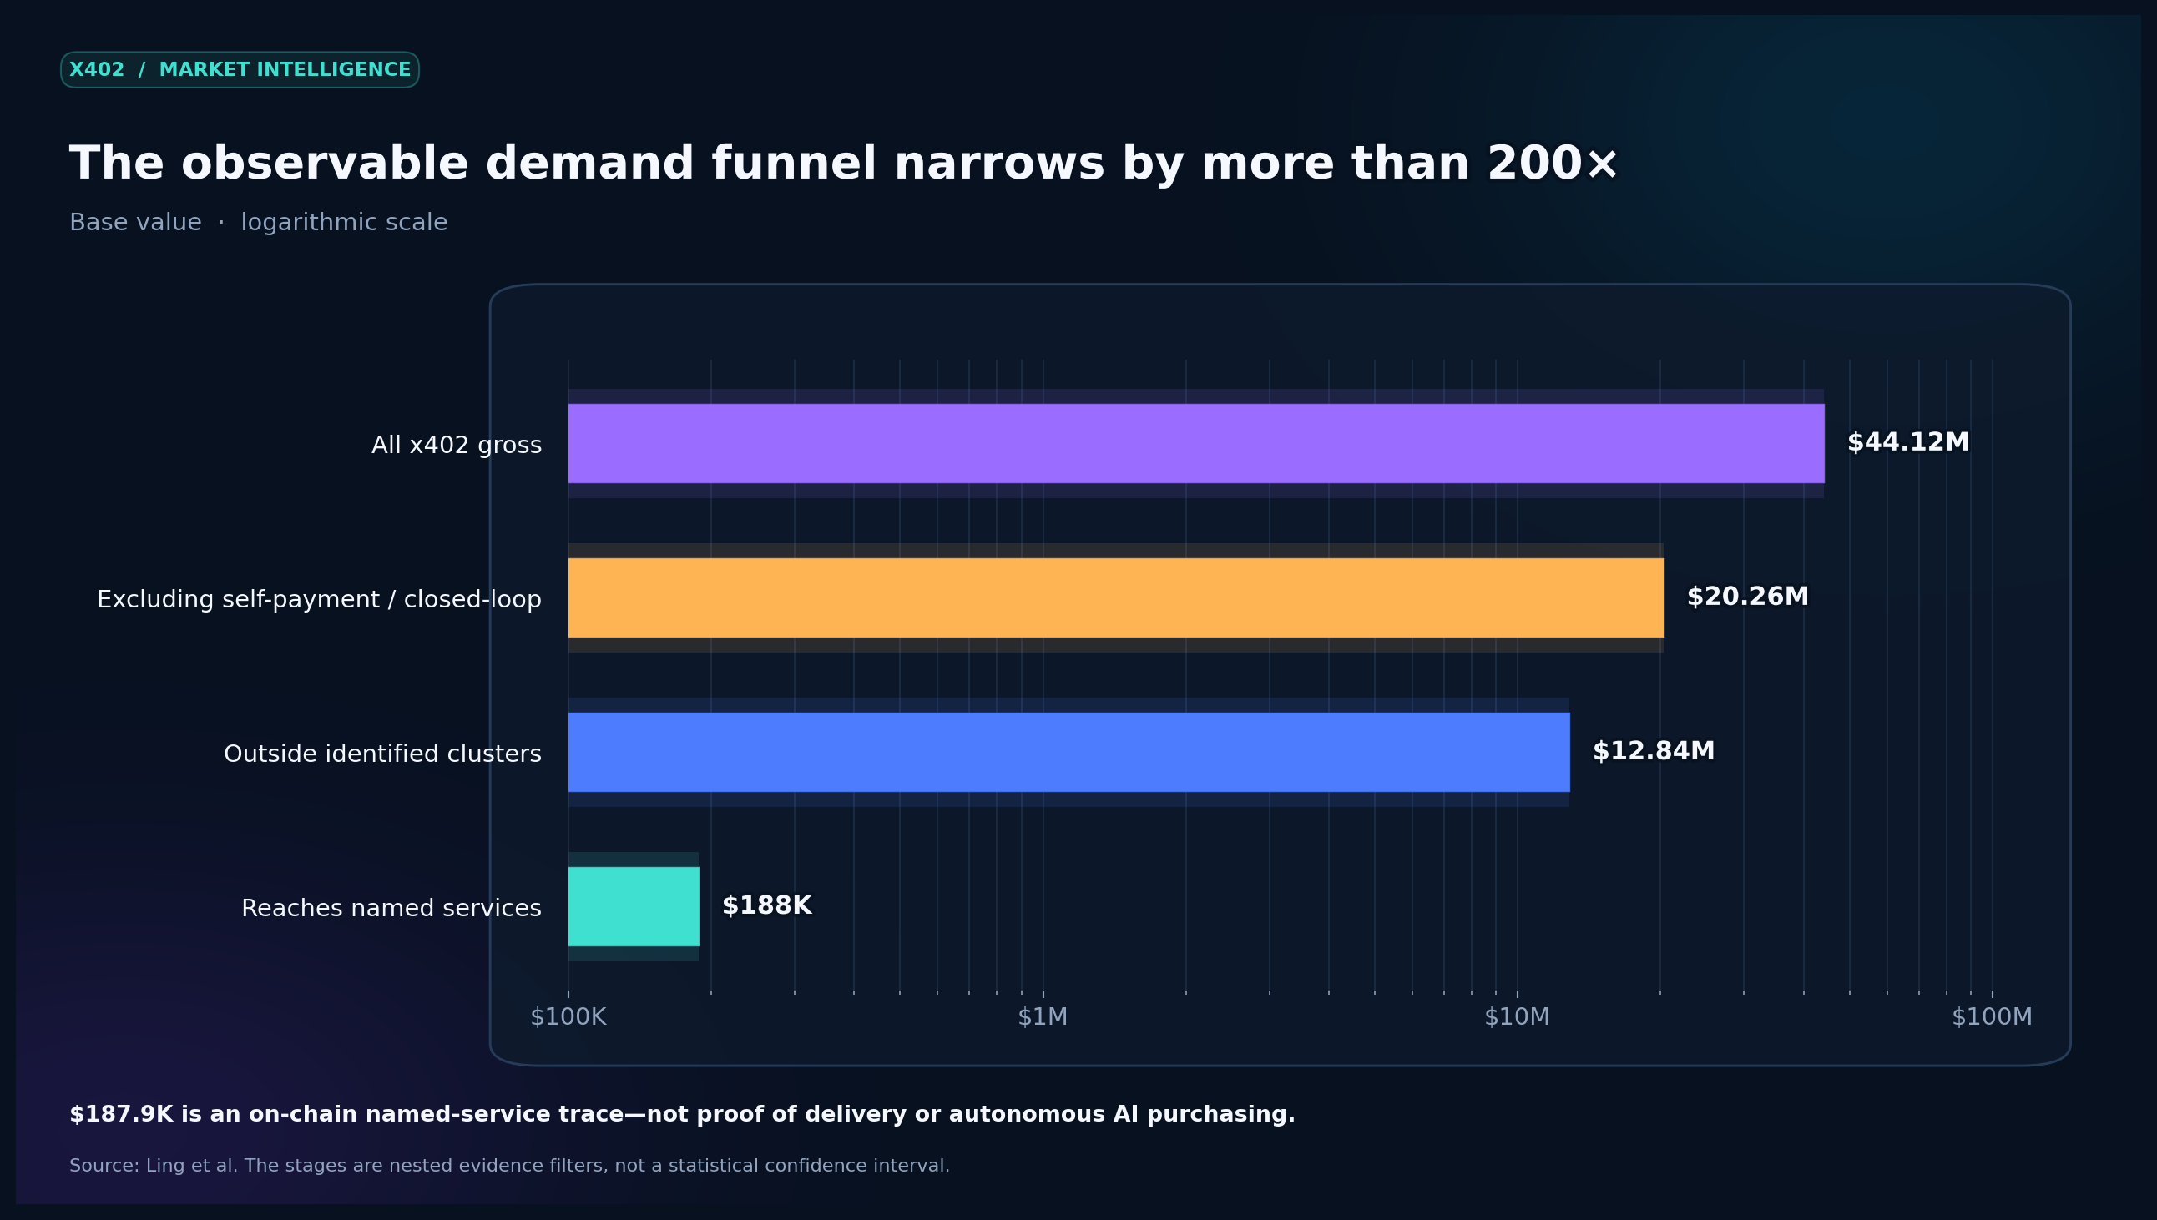Click the X402 / MARKET INTELLIGENCE badge

coord(240,69)
